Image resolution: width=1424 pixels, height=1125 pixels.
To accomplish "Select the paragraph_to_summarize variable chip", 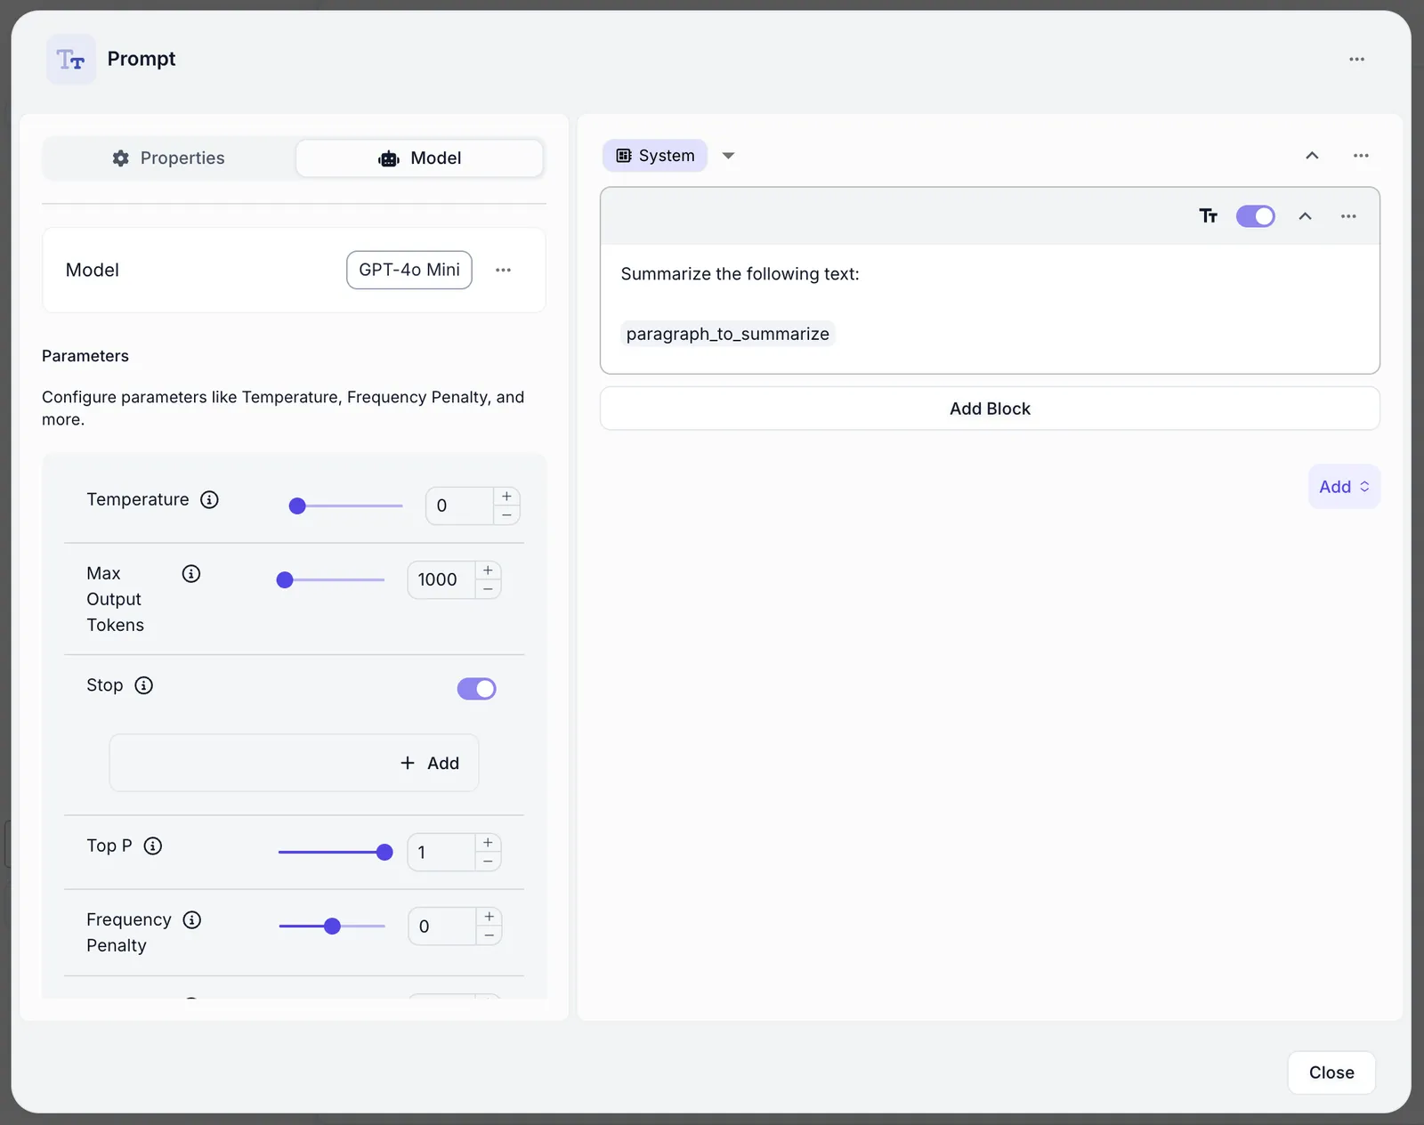I will [x=727, y=334].
